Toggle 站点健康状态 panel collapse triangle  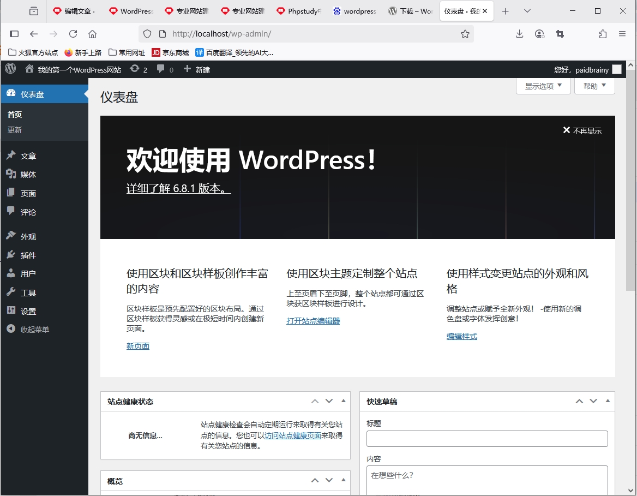point(343,401)
